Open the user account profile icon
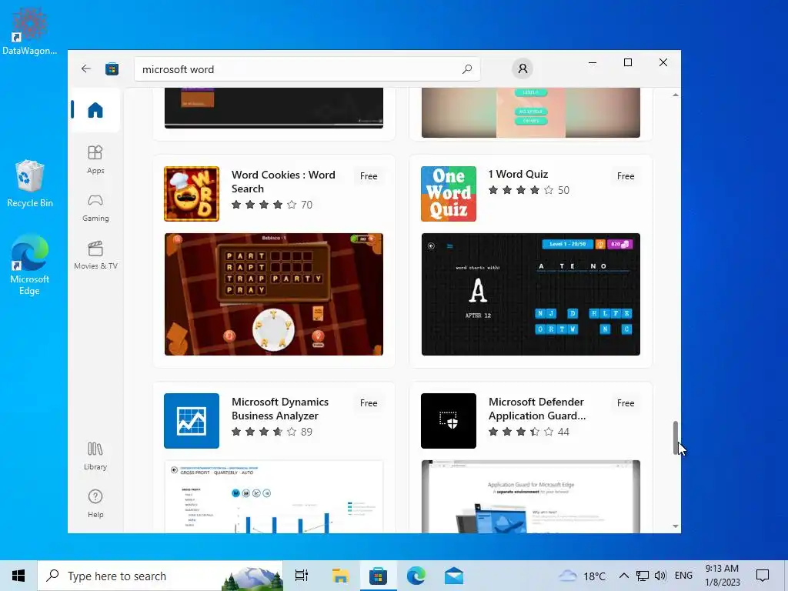The height and width of the screenshot is (591, 788). tap(523, 68)
